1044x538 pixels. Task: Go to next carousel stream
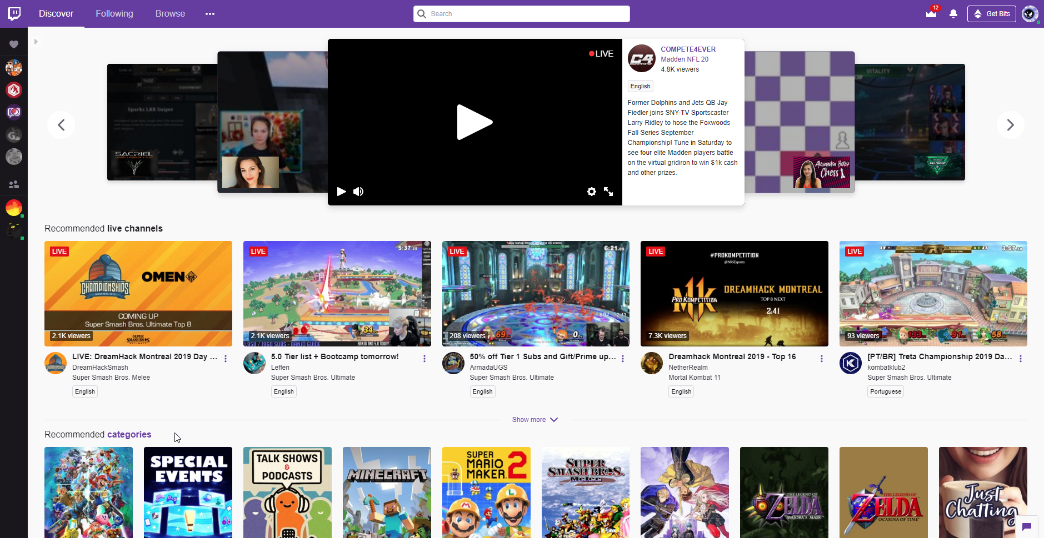coord(1011,125)
